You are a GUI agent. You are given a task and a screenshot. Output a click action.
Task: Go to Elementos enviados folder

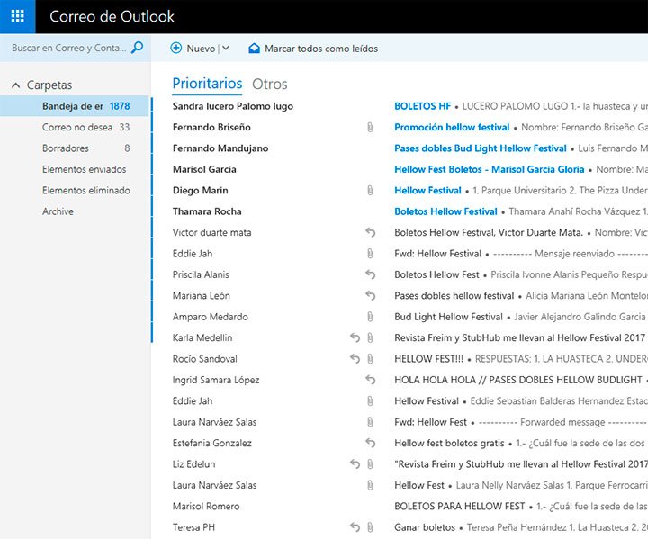[x=84, y=169]
